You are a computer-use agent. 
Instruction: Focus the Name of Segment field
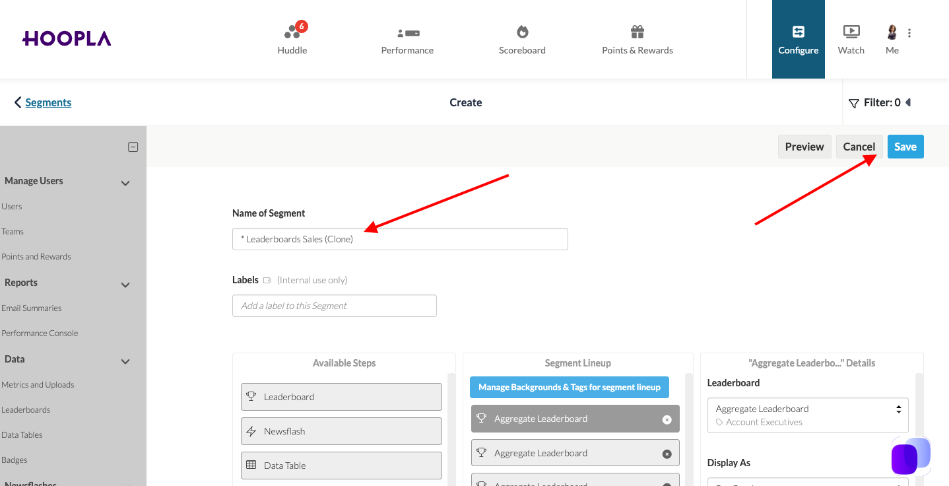pyautogui.click(x=400, y=239)
